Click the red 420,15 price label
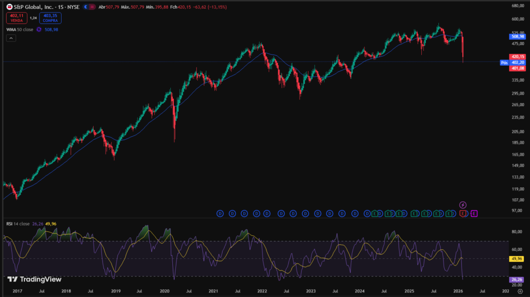The image size is (530, 297). pyautogui.click(x=518, y=57)
